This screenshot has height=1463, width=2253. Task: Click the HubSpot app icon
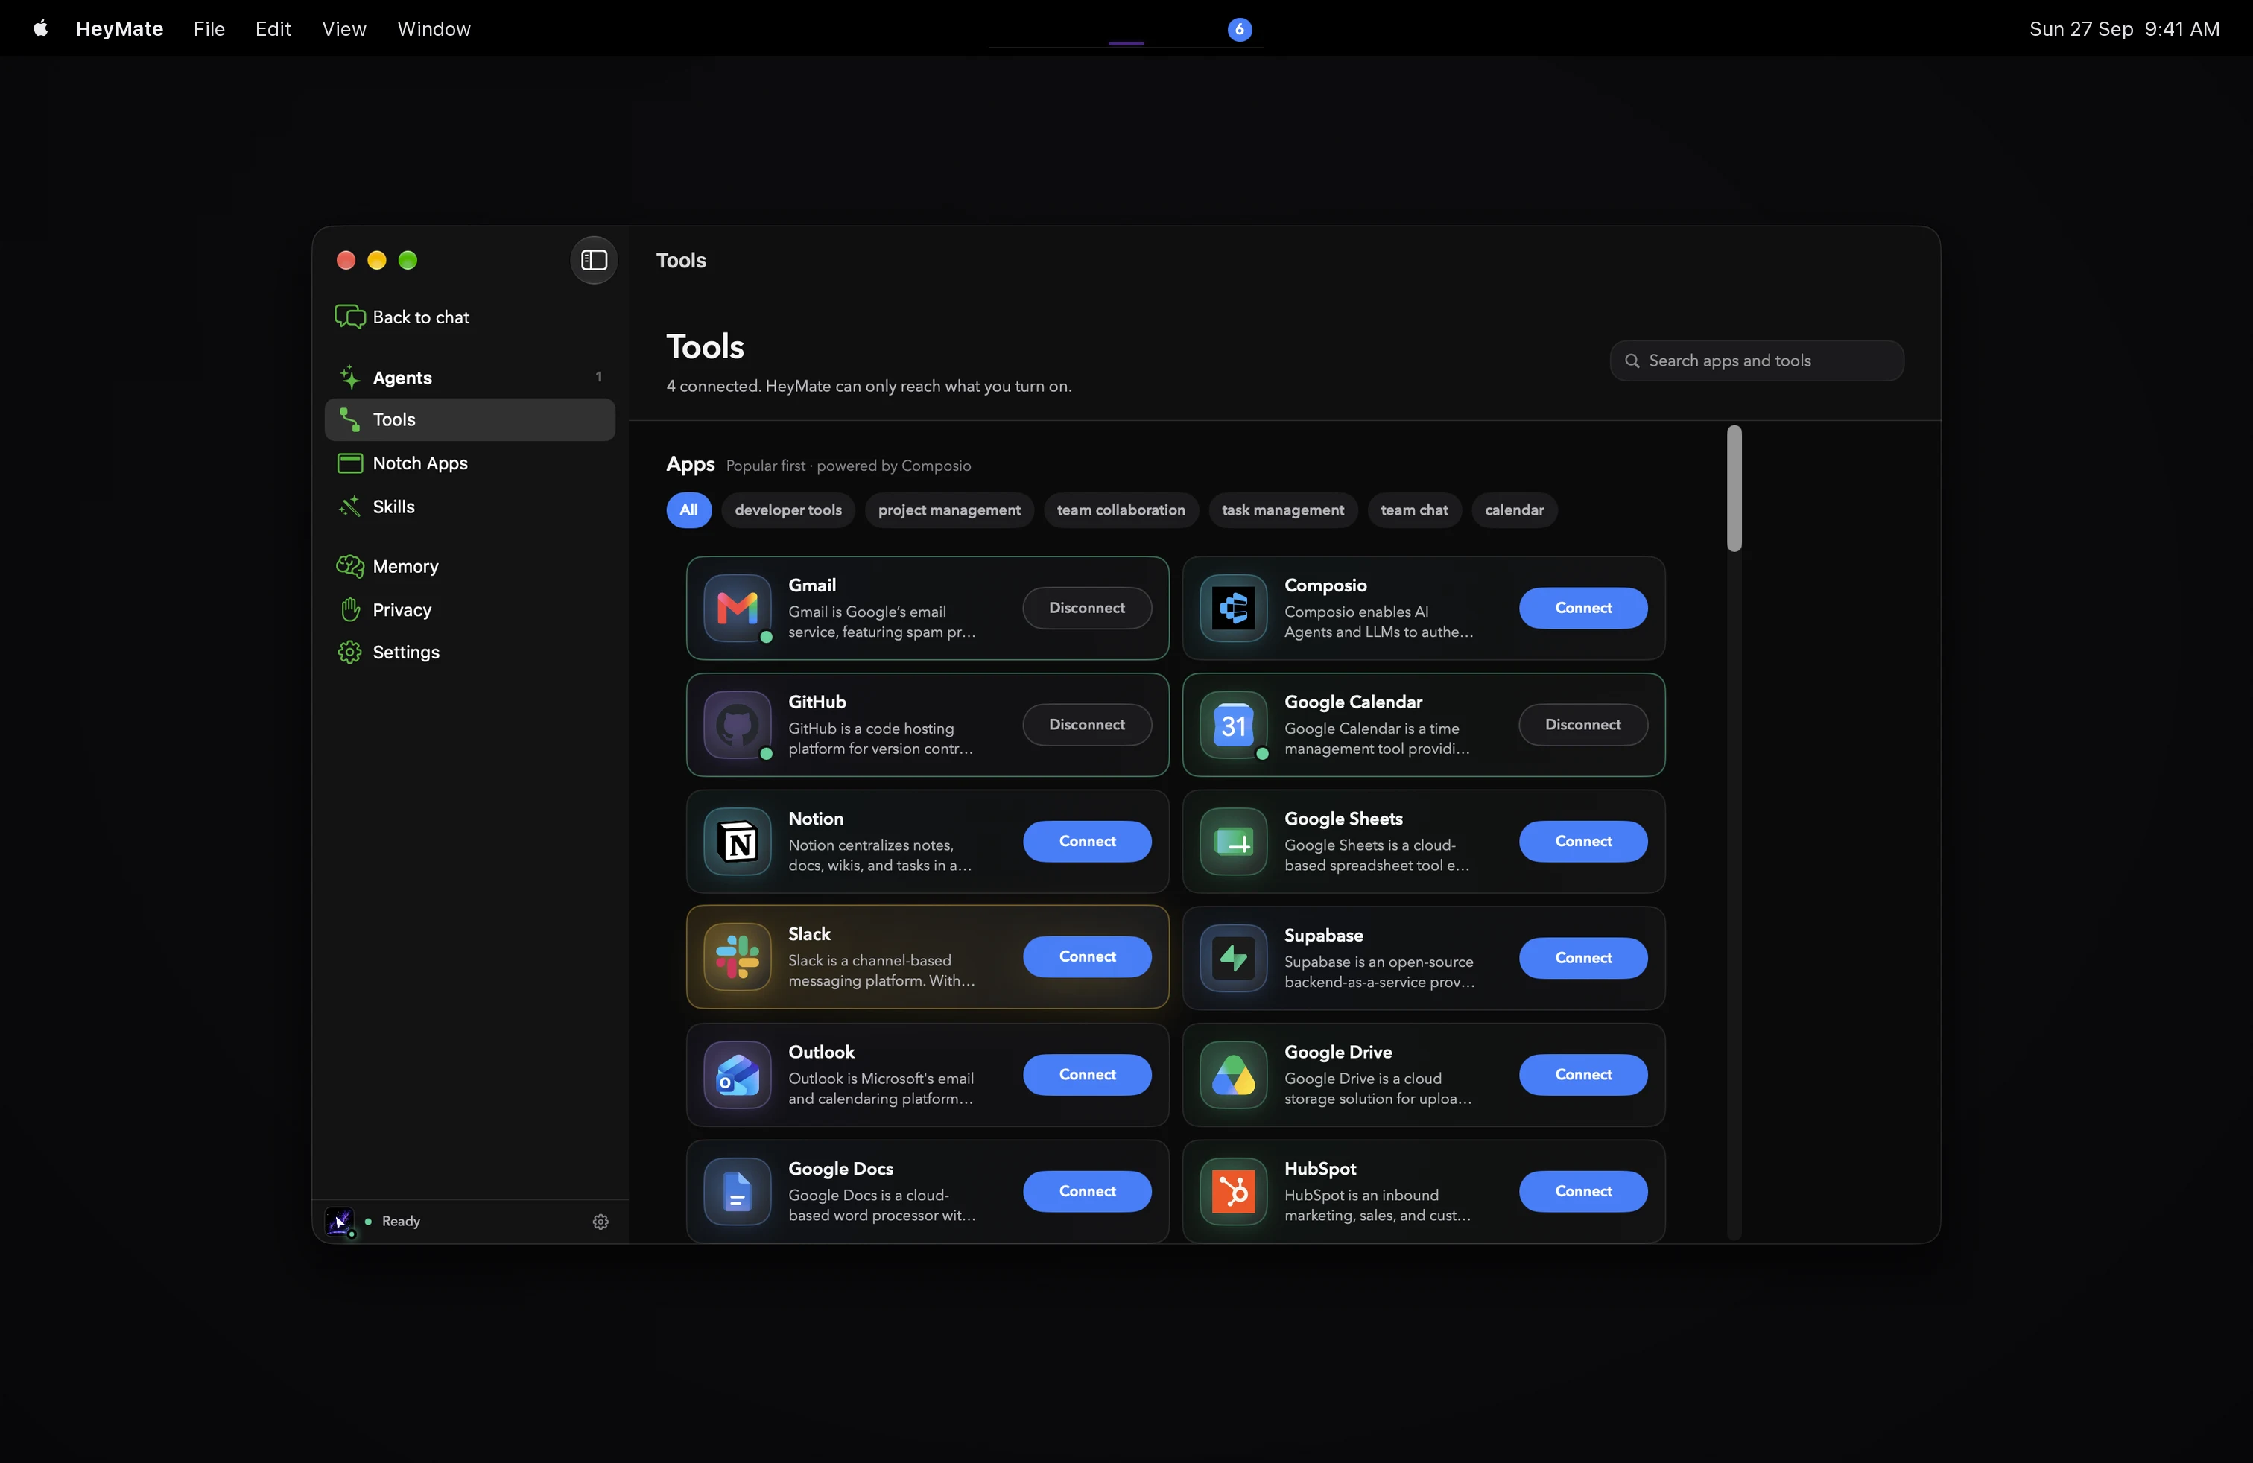coord(1234,1191)
